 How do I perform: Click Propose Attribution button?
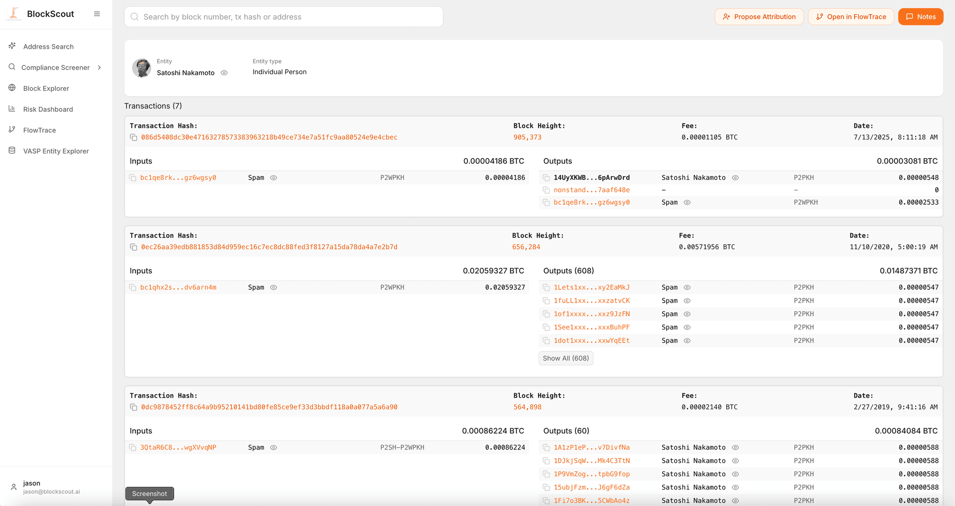[759, 16]
